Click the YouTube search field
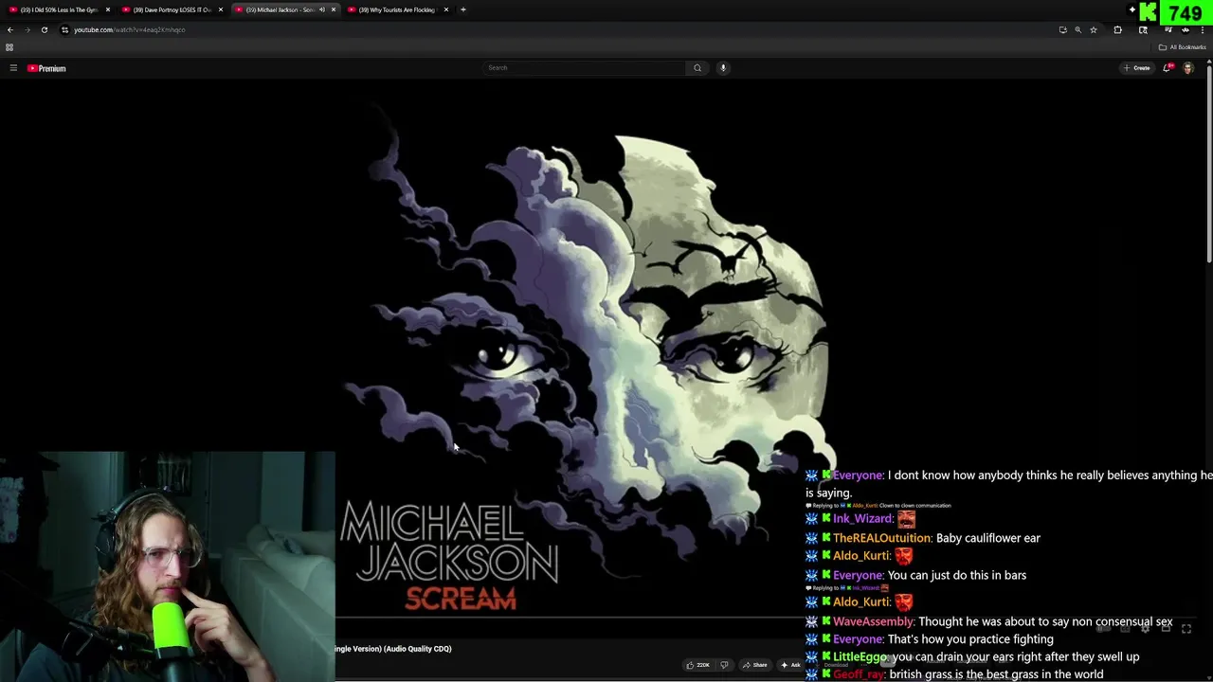The width and height of the screenshot is (1213, 682). [x=584, y=67]
